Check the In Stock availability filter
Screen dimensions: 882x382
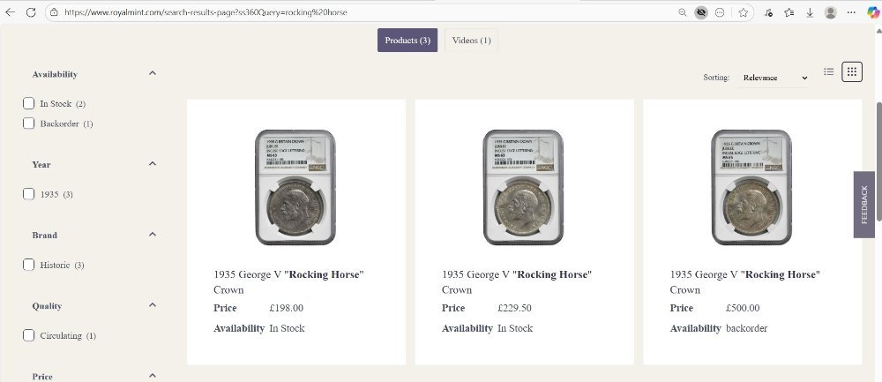(29, 104)
